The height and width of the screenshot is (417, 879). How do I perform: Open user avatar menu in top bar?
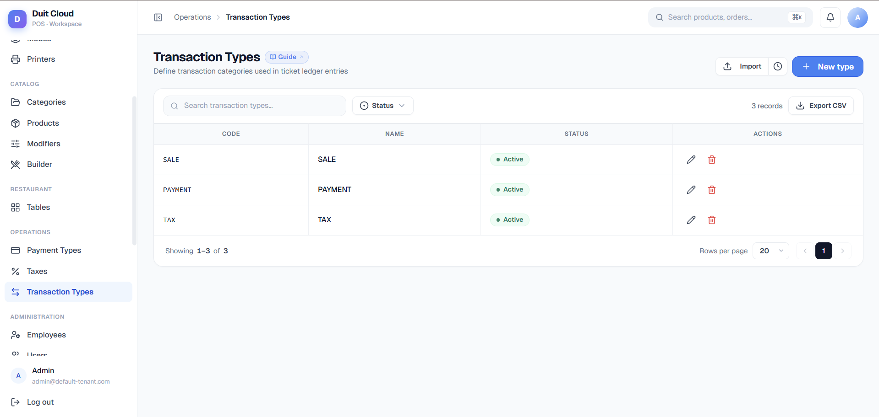click(x=857, y=17)
